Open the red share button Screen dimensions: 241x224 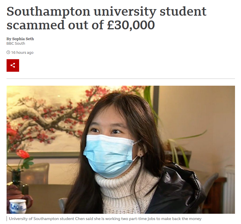click(13, 65)
